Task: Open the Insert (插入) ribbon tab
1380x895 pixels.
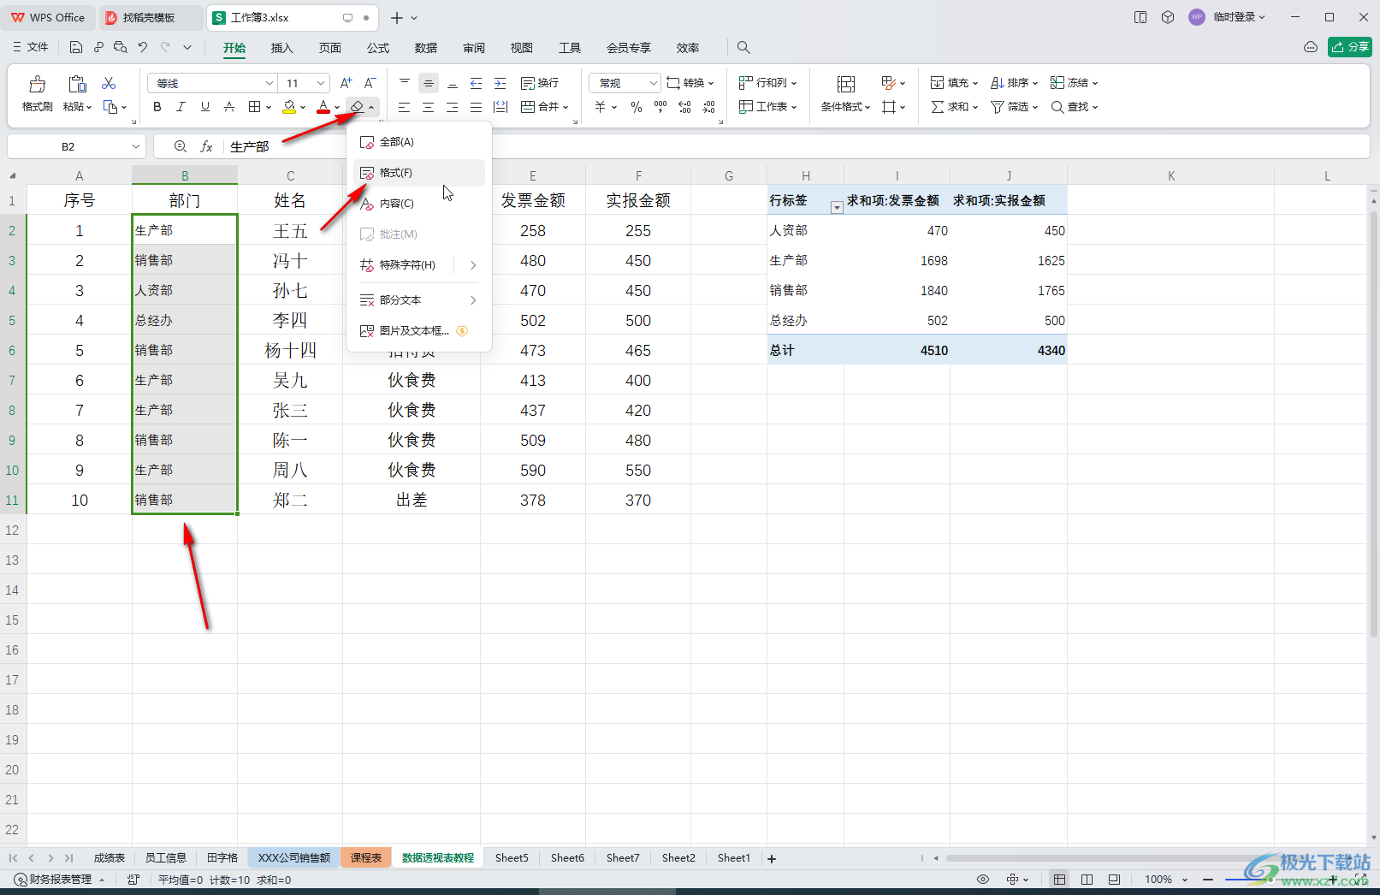Action: 281,48
